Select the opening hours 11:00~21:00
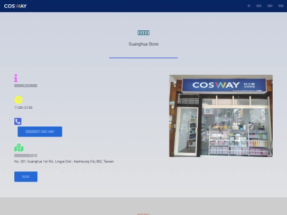287x215 pixels. click(x=23, y=108)
